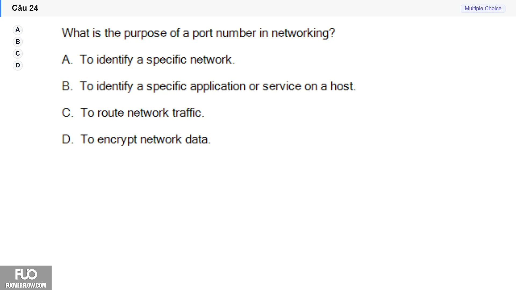This screenshot has height=290, width=516.
Task: Click the 'B.' prefix before the application answer
Action: coord(67,86)
